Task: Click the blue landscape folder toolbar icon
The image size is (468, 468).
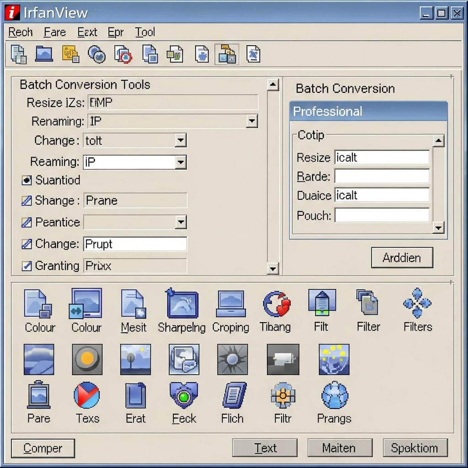Action: tap(44, 54)
